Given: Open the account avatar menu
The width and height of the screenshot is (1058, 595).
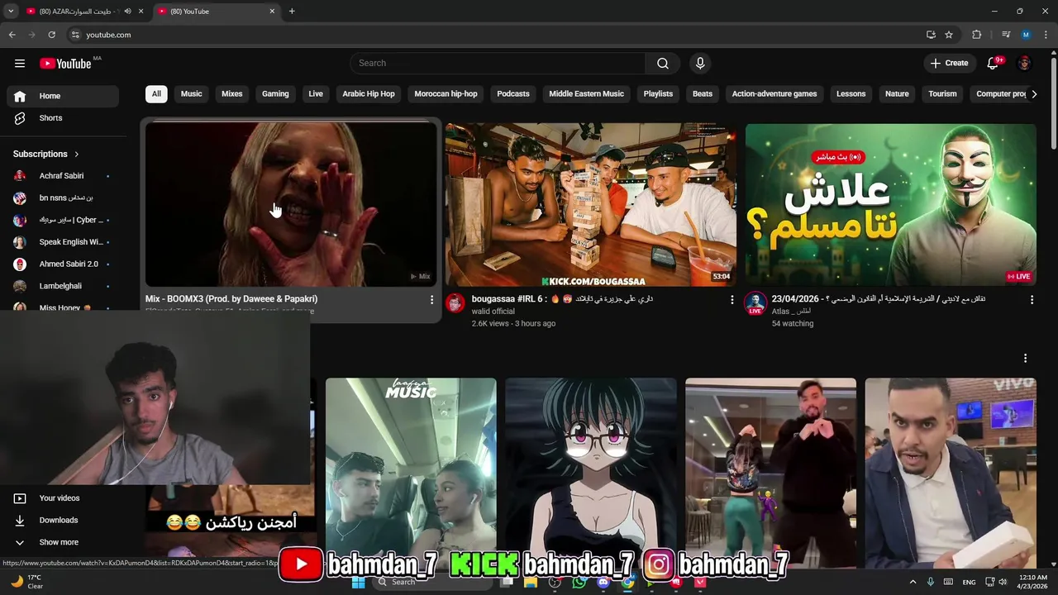Looking at the screenshot, I should (x=1024, y=64).
